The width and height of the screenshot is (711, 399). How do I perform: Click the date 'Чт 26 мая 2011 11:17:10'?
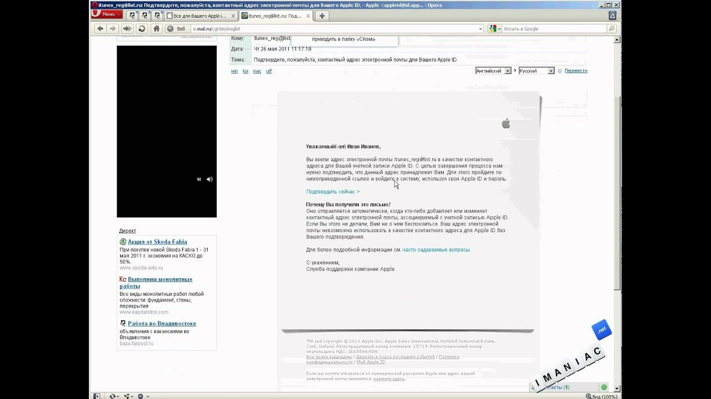tap(282, 49)
